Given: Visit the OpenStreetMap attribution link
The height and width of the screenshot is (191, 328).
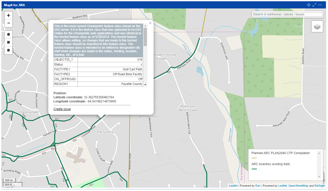Looking at the screenshot, I should (298, 186).
